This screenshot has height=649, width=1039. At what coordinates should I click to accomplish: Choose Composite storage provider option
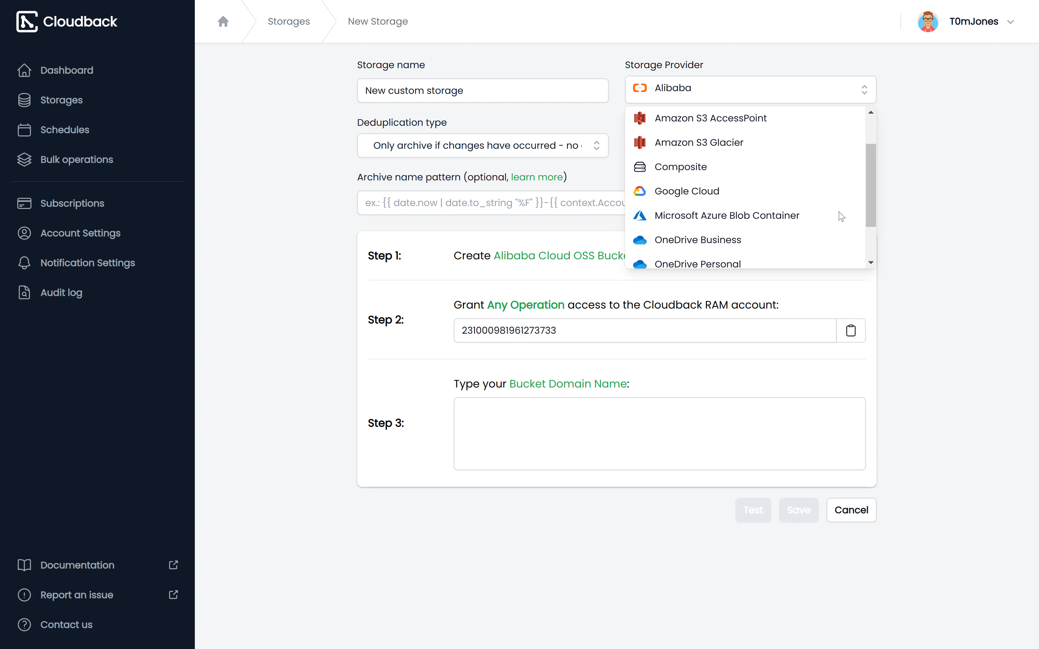tap(745, 167)
